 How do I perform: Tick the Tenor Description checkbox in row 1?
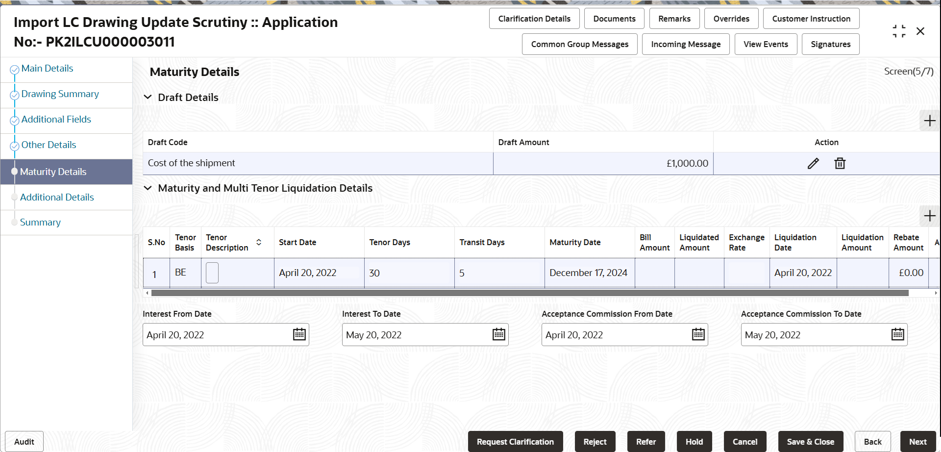[212, 273]
